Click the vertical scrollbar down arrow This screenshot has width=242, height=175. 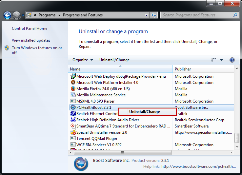click(x=237, y=147)
